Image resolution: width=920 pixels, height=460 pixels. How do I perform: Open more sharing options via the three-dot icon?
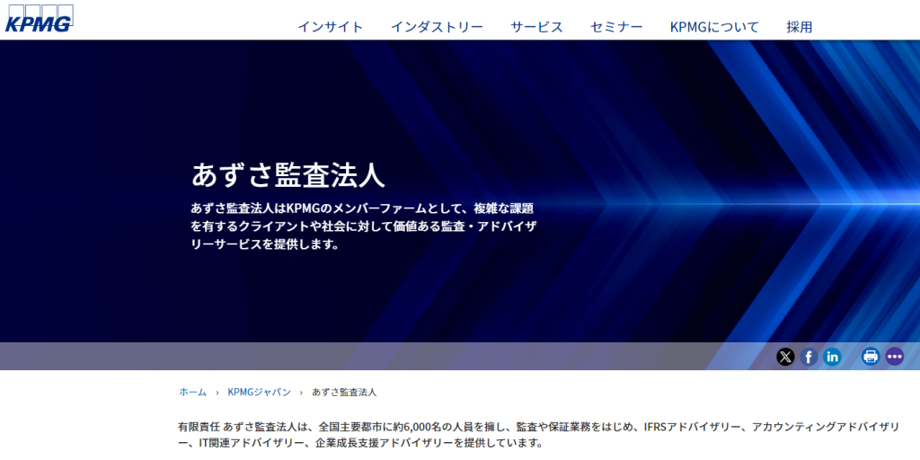[x=894, y=357]
